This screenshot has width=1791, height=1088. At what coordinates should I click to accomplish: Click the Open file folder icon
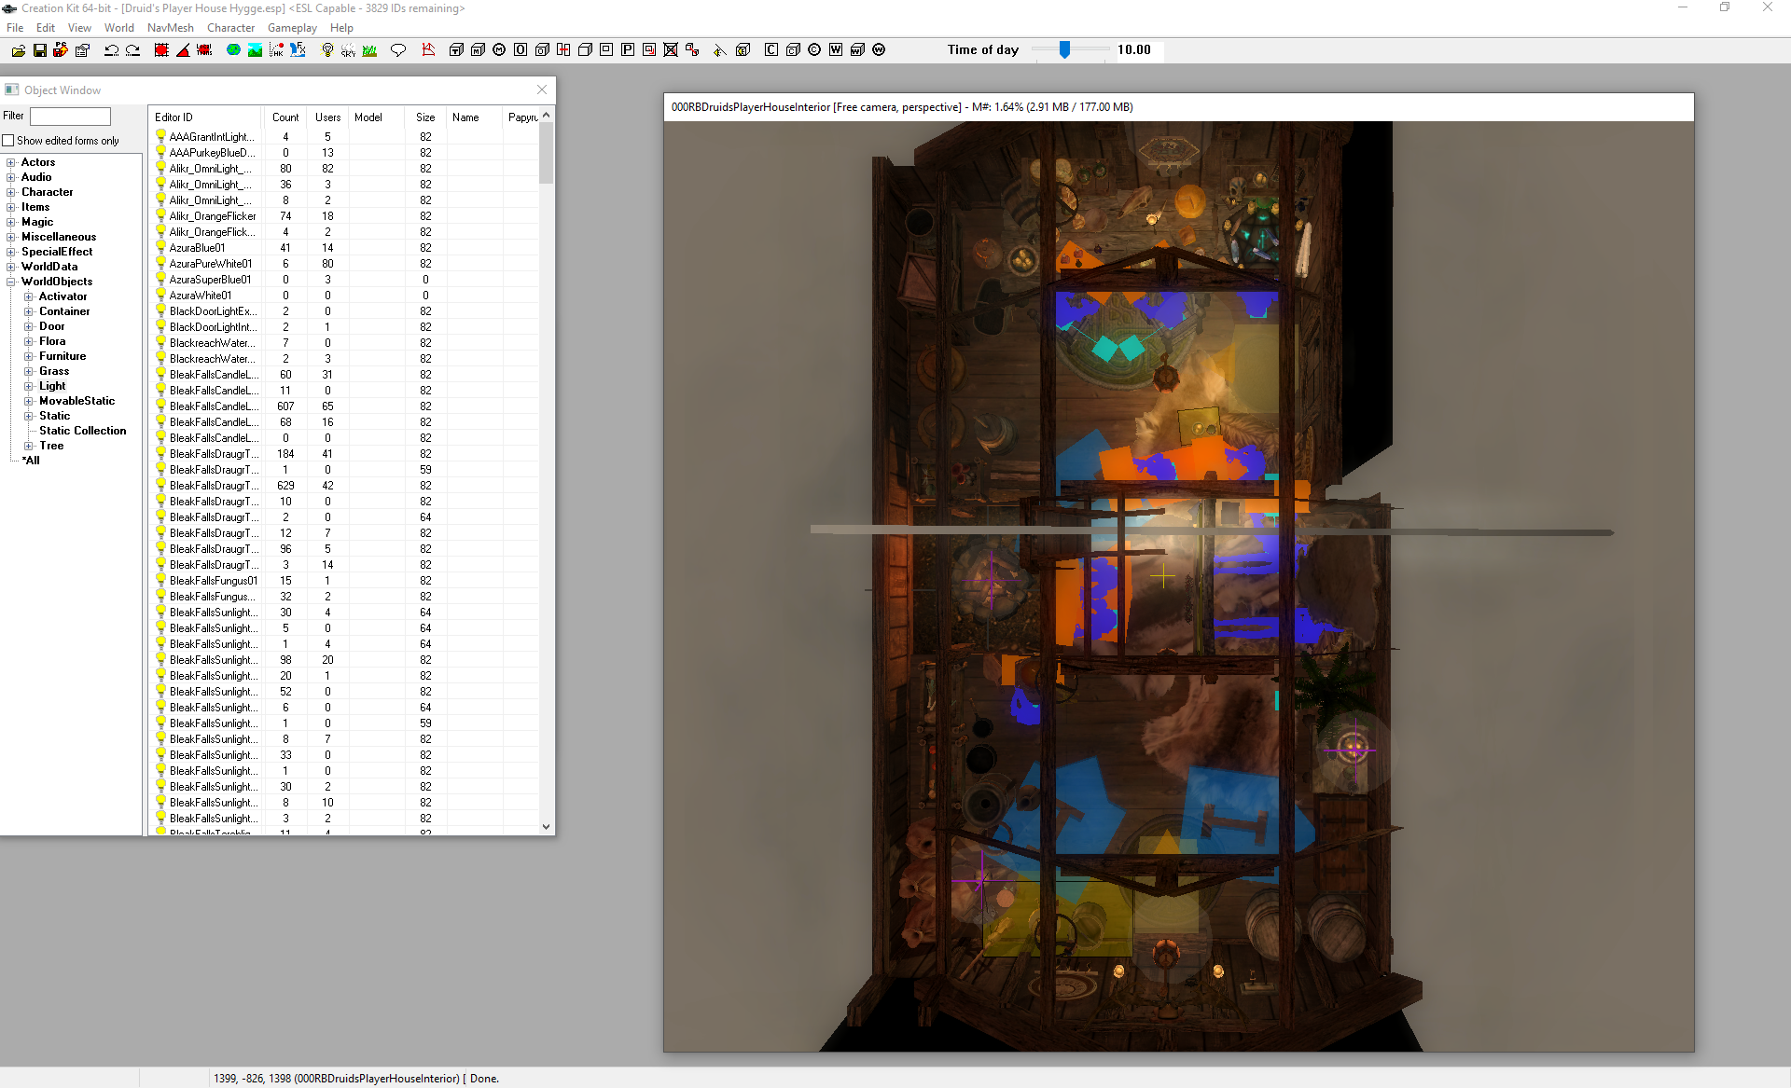pos(18,50)
